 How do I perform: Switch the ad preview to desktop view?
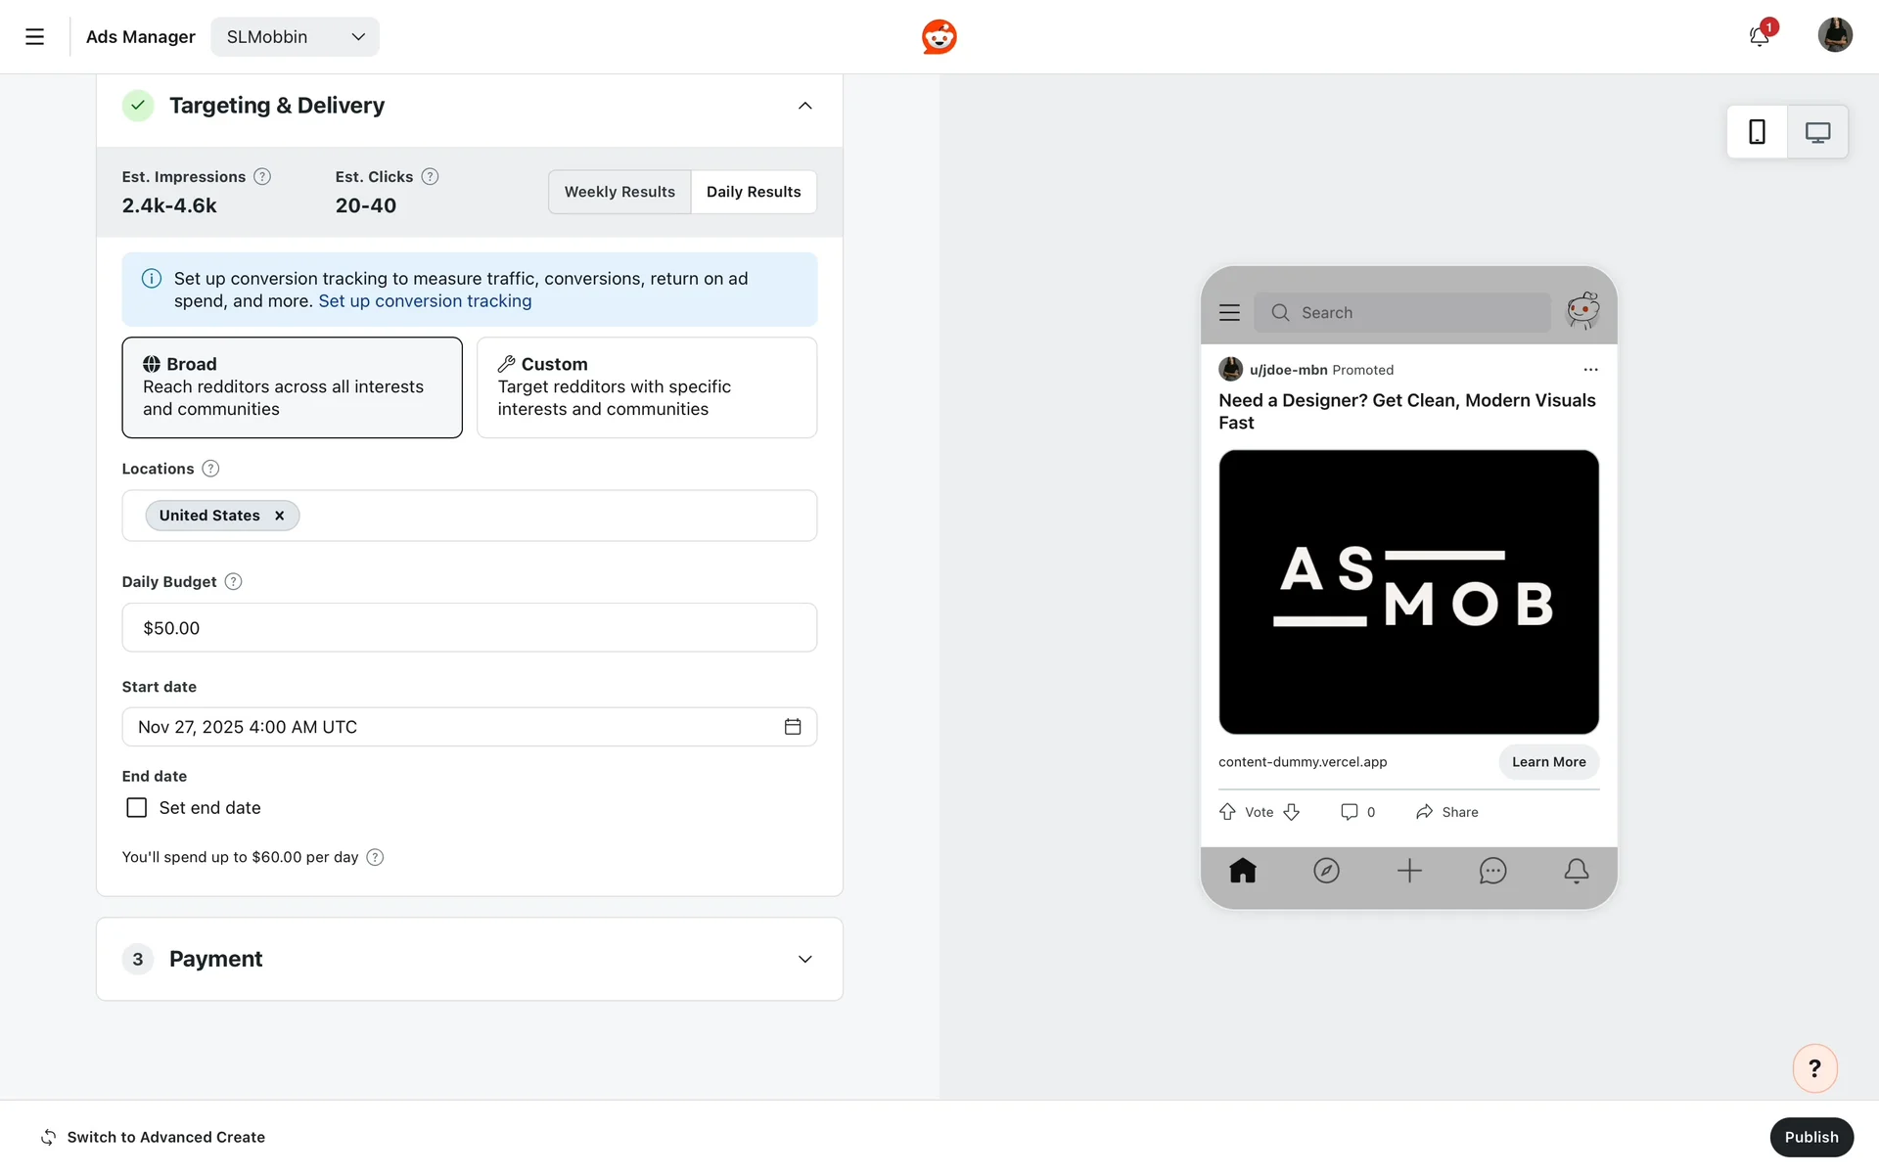(1817, 132)
